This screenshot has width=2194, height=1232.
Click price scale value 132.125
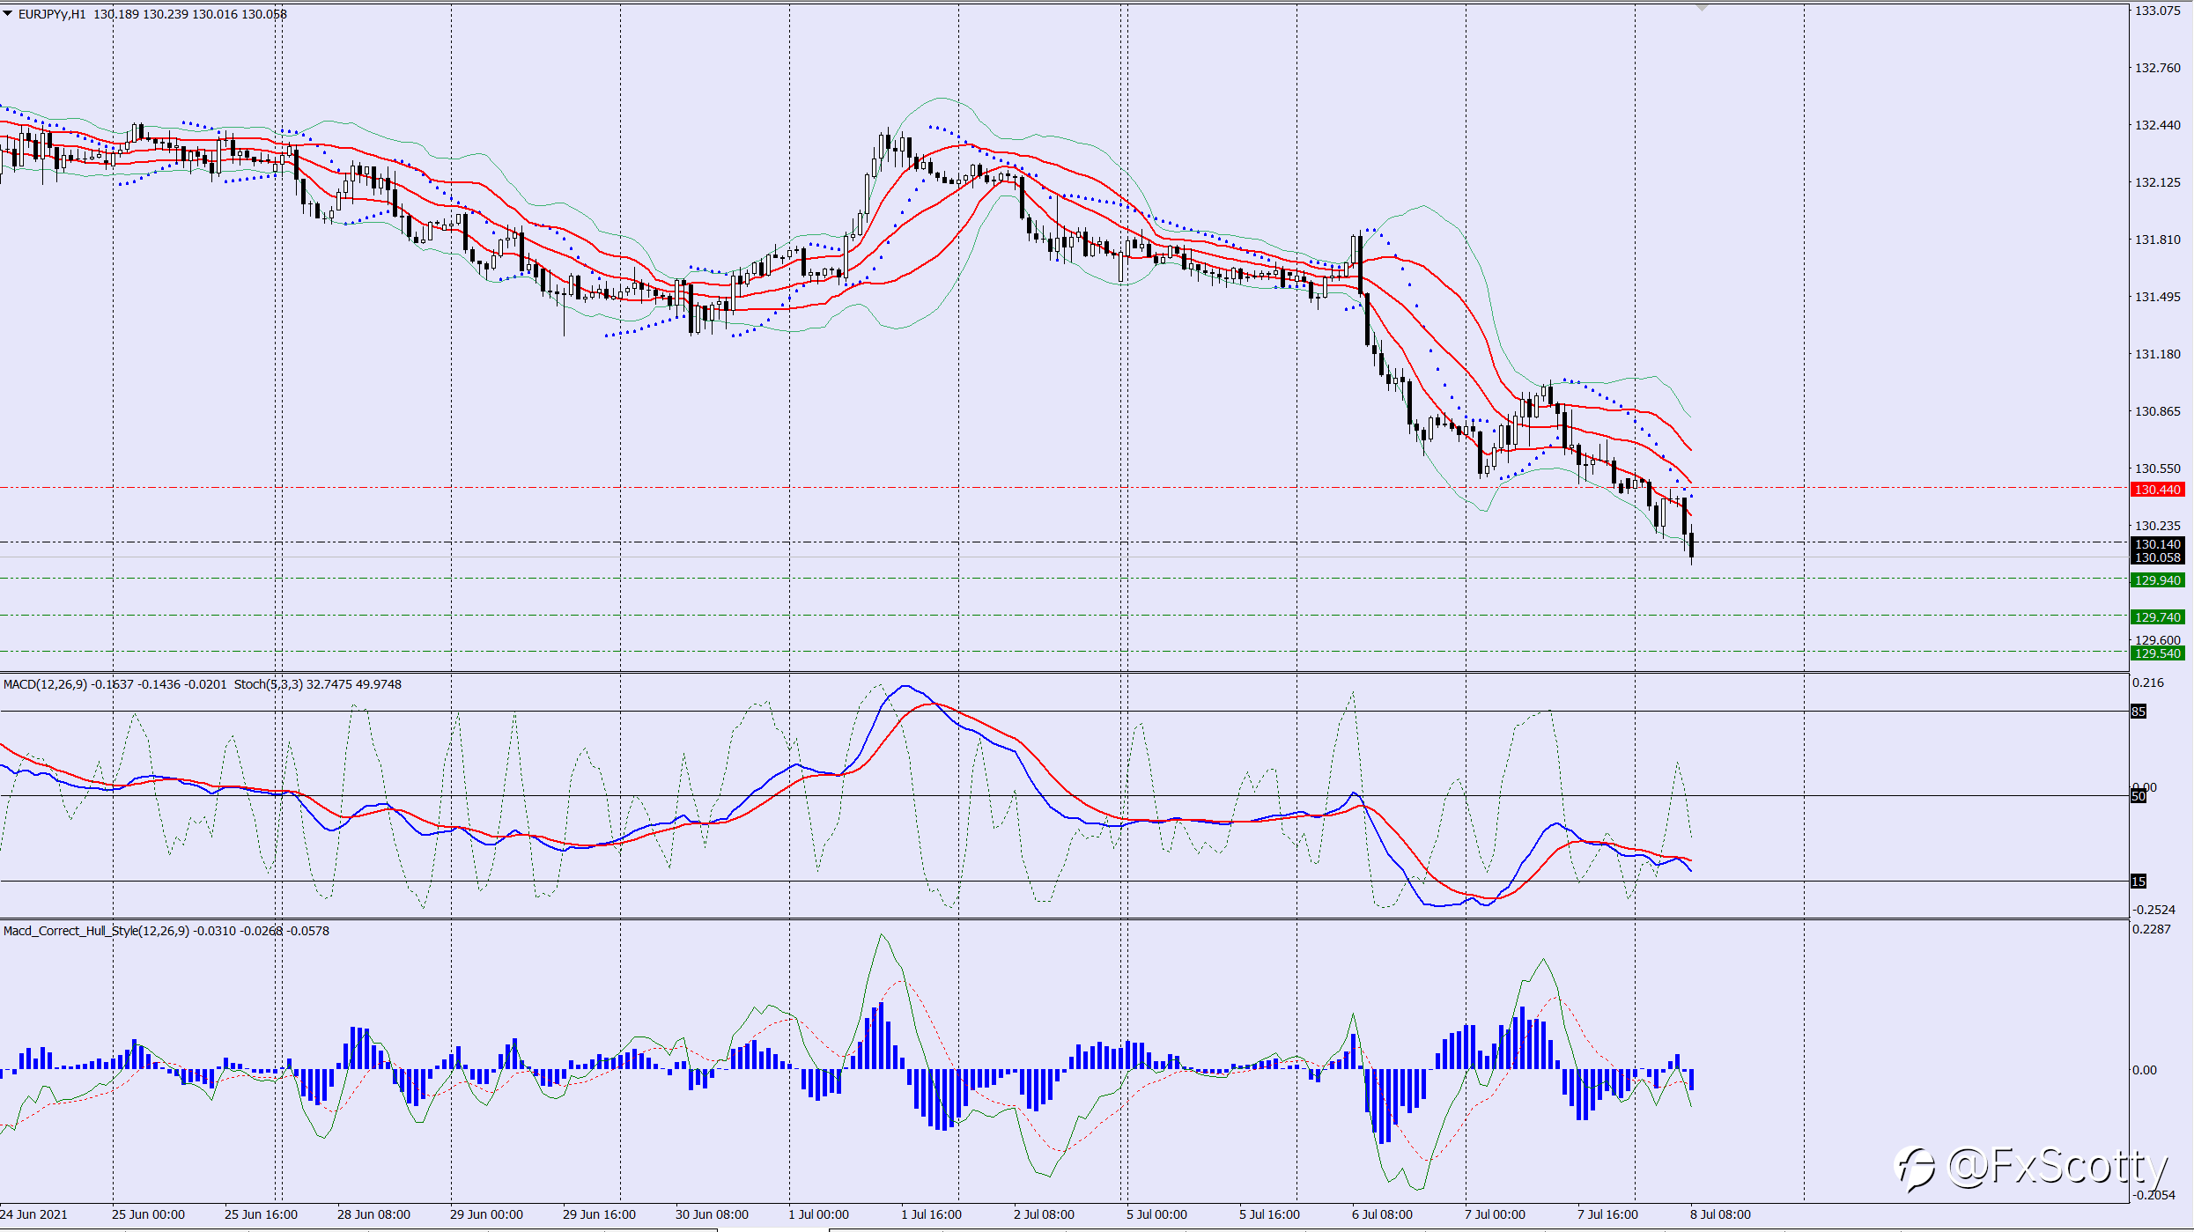[2158, 182]
